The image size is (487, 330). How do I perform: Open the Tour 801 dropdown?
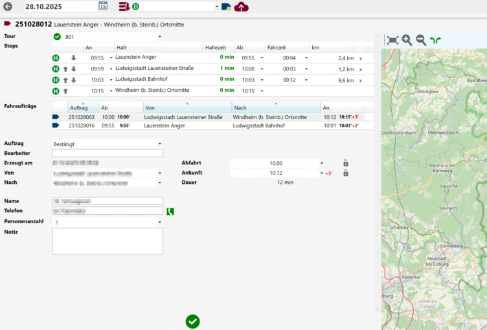(x=159, y=37)
